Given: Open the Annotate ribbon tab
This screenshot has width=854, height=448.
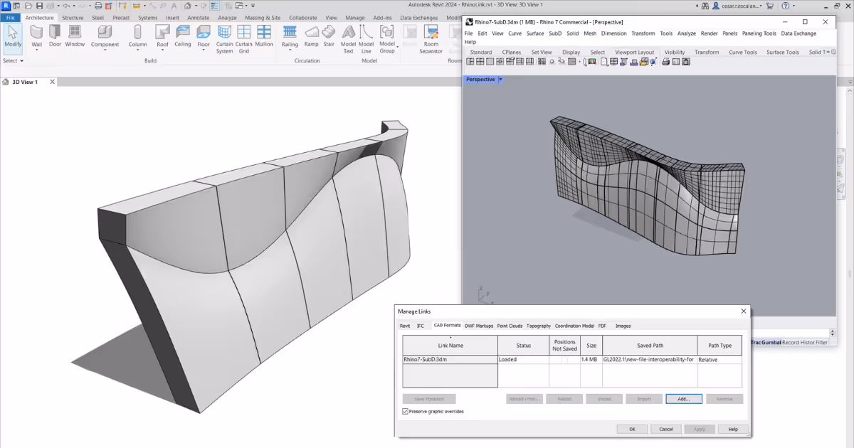Looking at the screenshot, I should tap(199, 18).
